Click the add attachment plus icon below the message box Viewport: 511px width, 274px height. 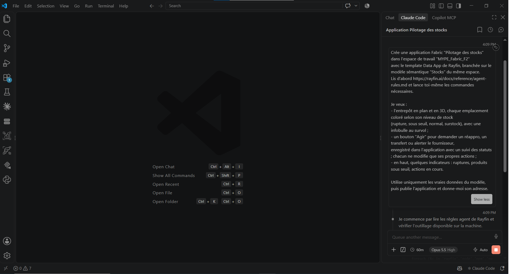(394, 250)
